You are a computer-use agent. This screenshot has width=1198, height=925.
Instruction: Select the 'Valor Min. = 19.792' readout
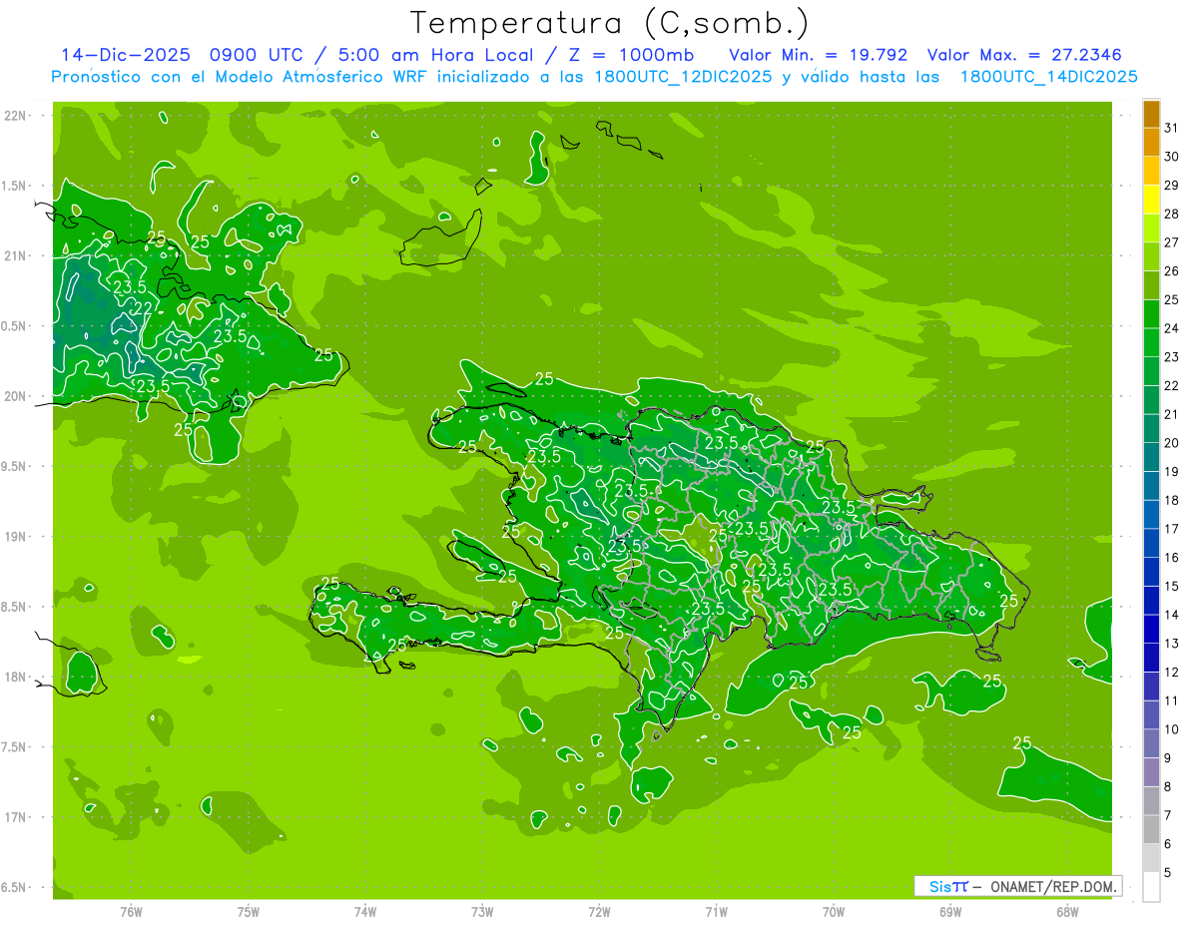[x=817, y=54]
